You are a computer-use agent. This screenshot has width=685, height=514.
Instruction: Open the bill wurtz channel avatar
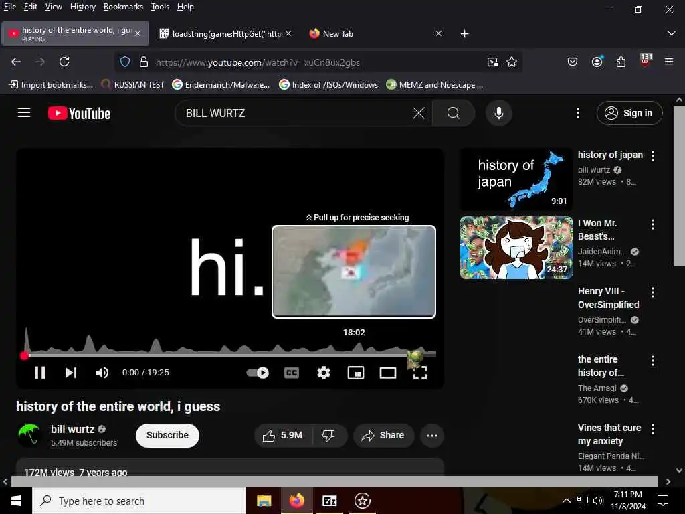pyautogui.click(x=29, y=435)
